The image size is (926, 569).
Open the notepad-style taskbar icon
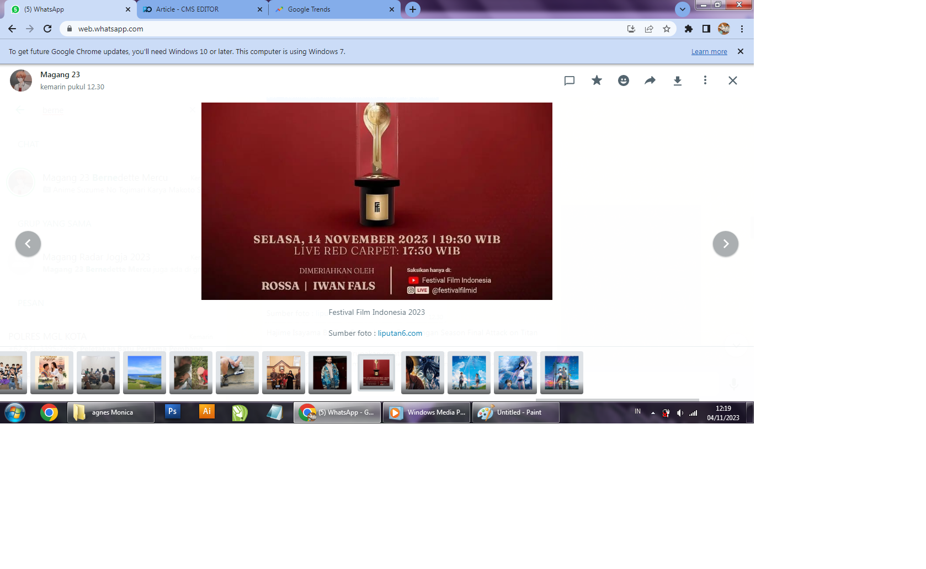click(x=274, y=412)
